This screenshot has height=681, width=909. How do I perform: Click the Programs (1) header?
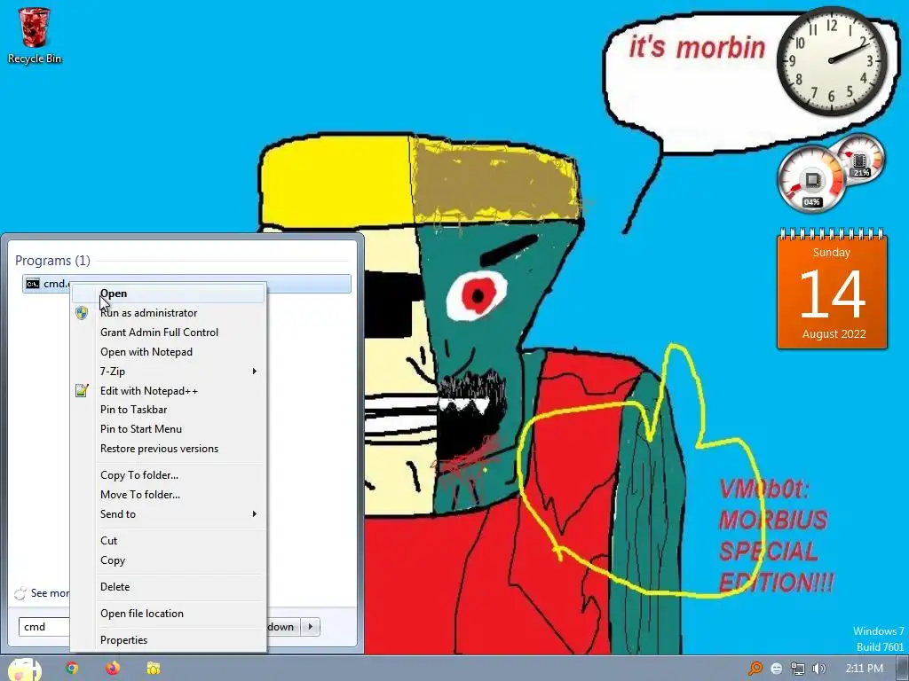pyautogui.click(x=52, y=261)
